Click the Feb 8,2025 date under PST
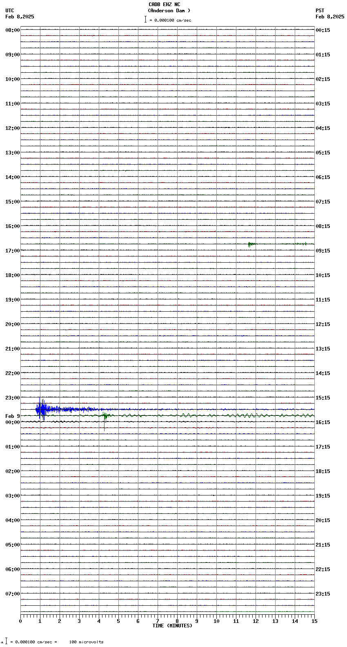The image size is (347, 647). pos(330,17)
